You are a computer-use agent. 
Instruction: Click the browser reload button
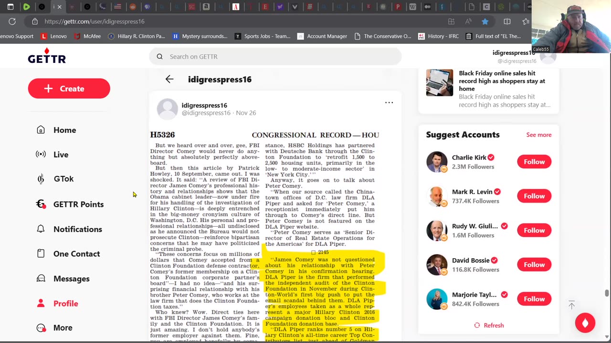tap(12, 21)
